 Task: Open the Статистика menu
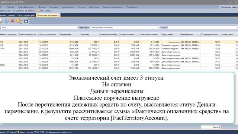(x=94, y=7)
